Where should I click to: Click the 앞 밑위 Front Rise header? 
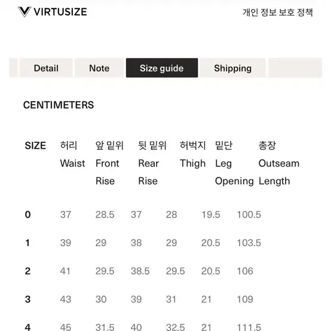(109, 163)
